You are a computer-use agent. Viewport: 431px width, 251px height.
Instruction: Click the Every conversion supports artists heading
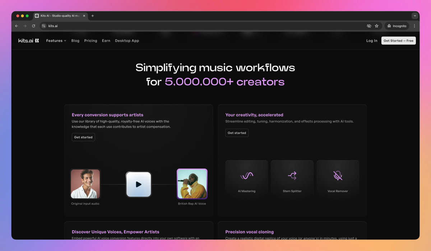(107, 115)
